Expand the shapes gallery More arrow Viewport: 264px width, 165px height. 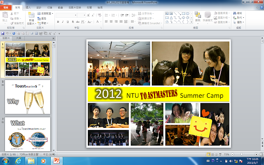191,22
